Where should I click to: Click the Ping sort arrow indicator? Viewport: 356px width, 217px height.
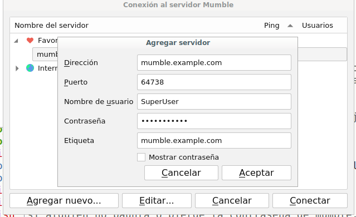(290, 26)
